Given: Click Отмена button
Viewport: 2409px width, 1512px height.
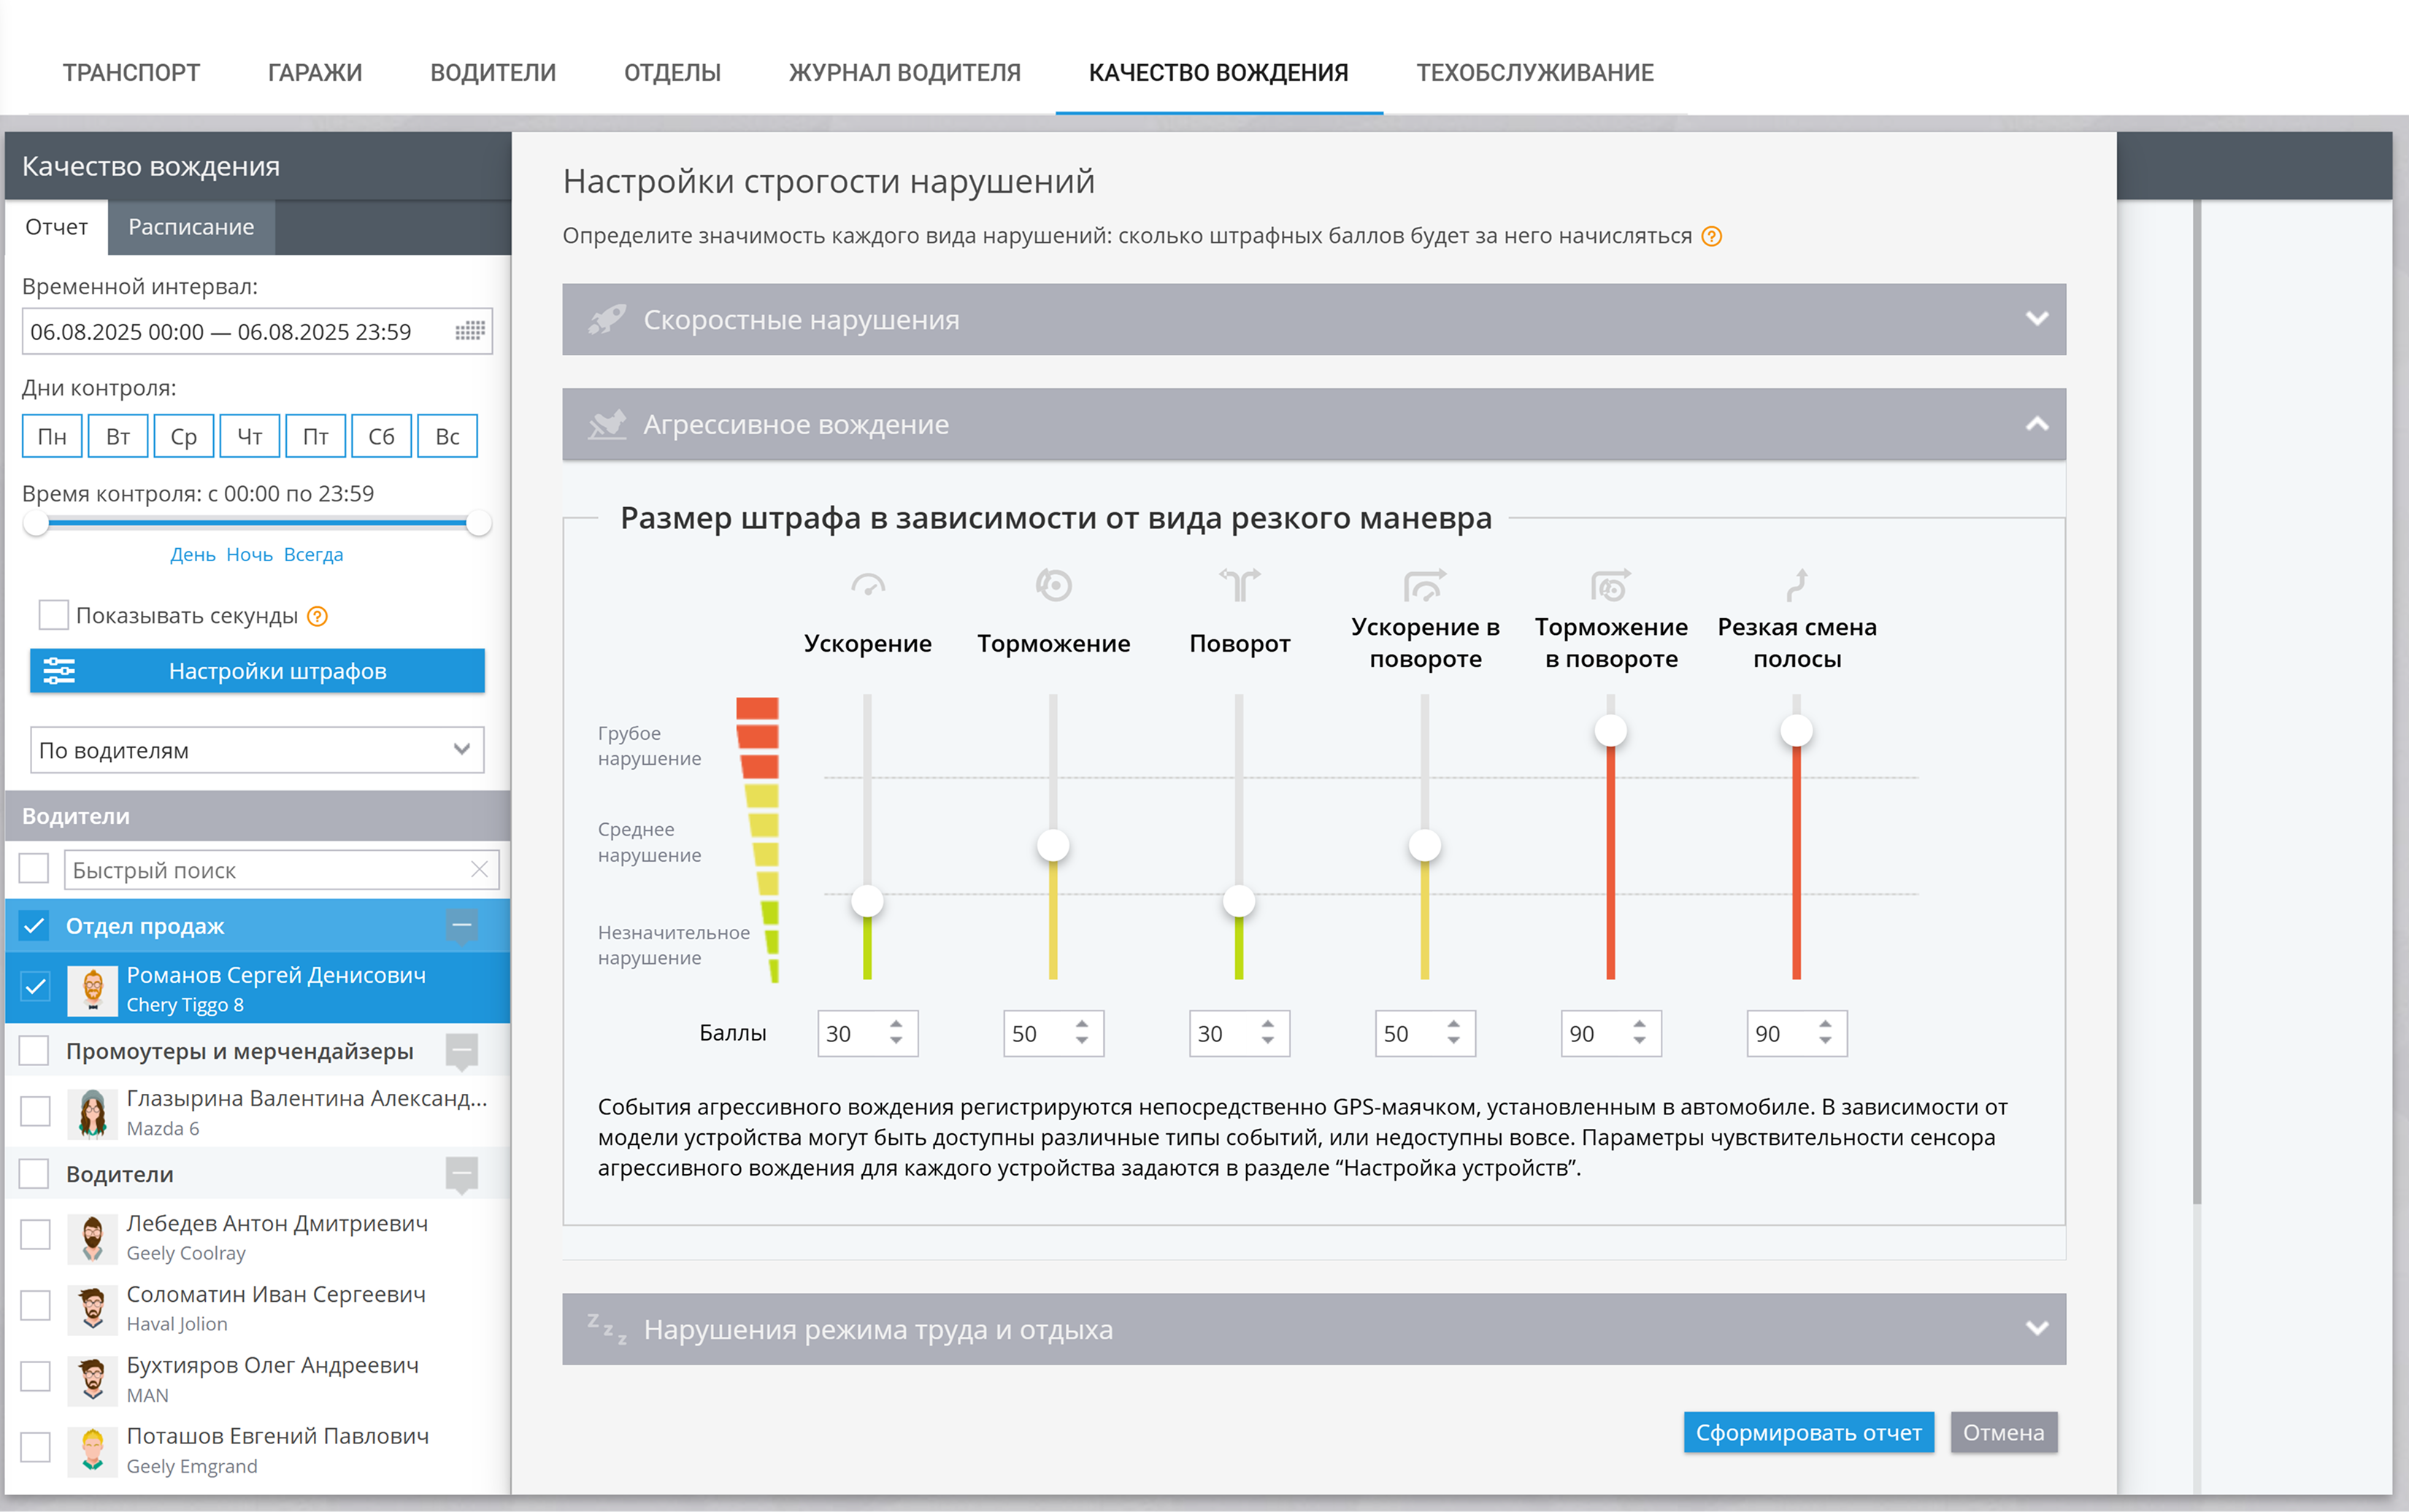Looking at the screenshot, I should click(2003, 1432).
